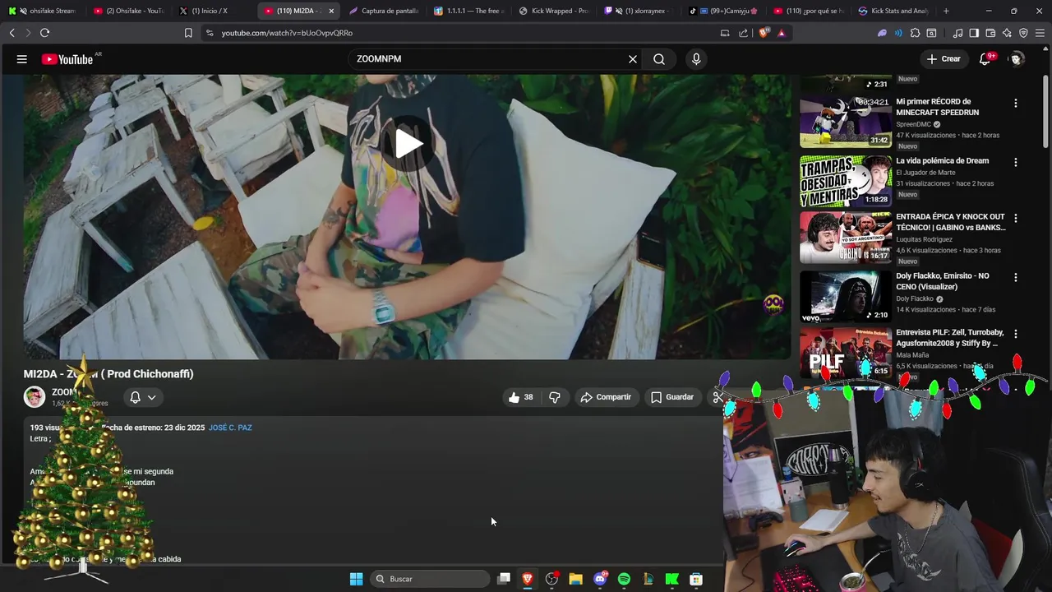Open the Crear upload menu

pos(944,59)
